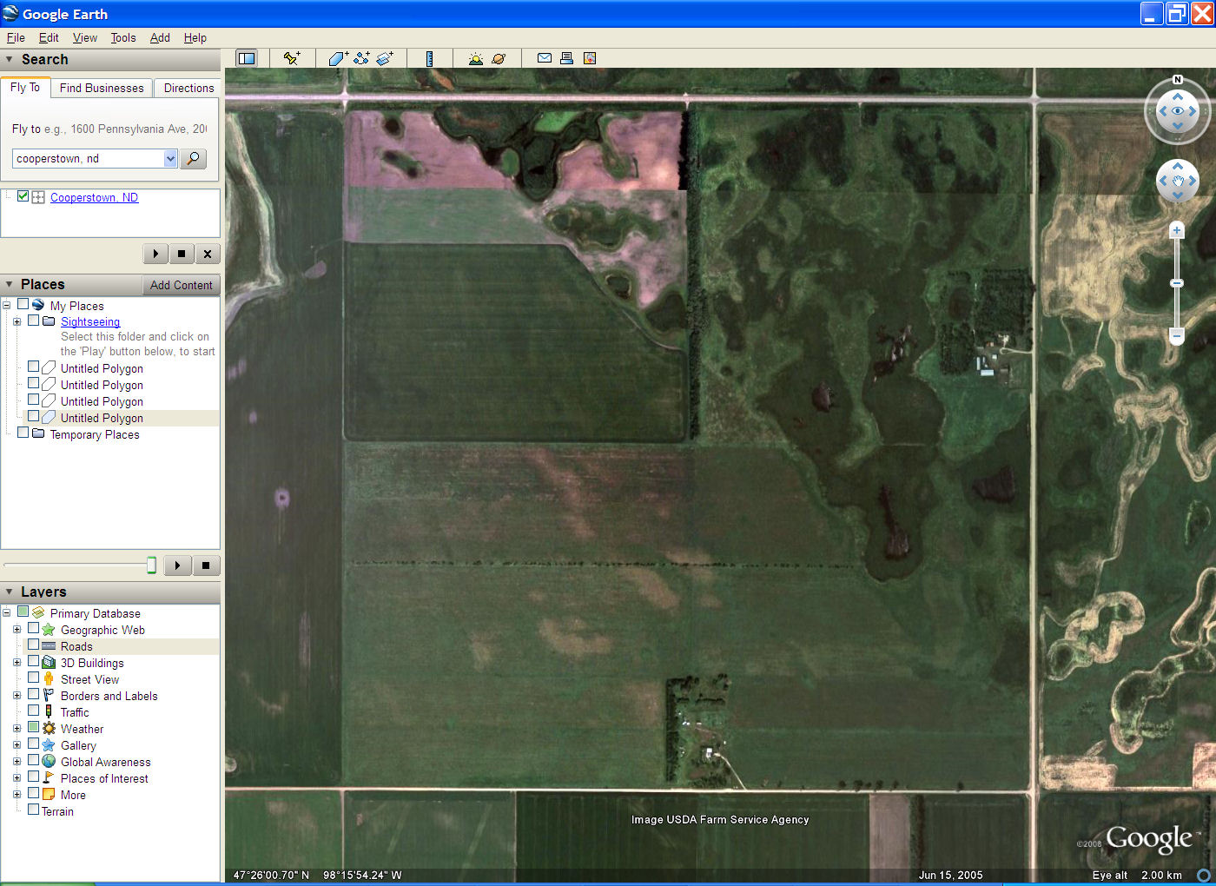
Task: Play the search results tour
Action: point(155,254)
